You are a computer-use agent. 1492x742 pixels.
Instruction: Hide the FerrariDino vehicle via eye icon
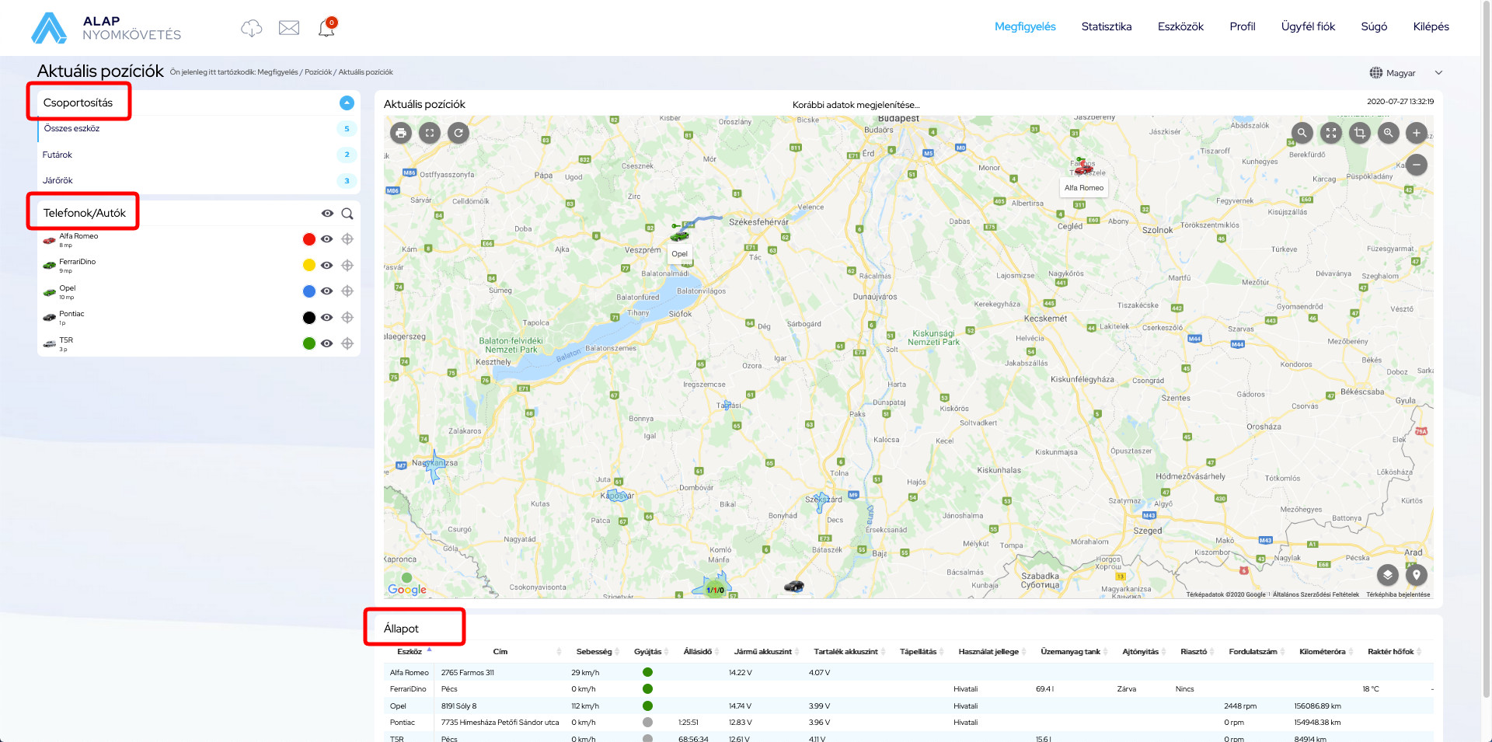[x=327, y=266]
